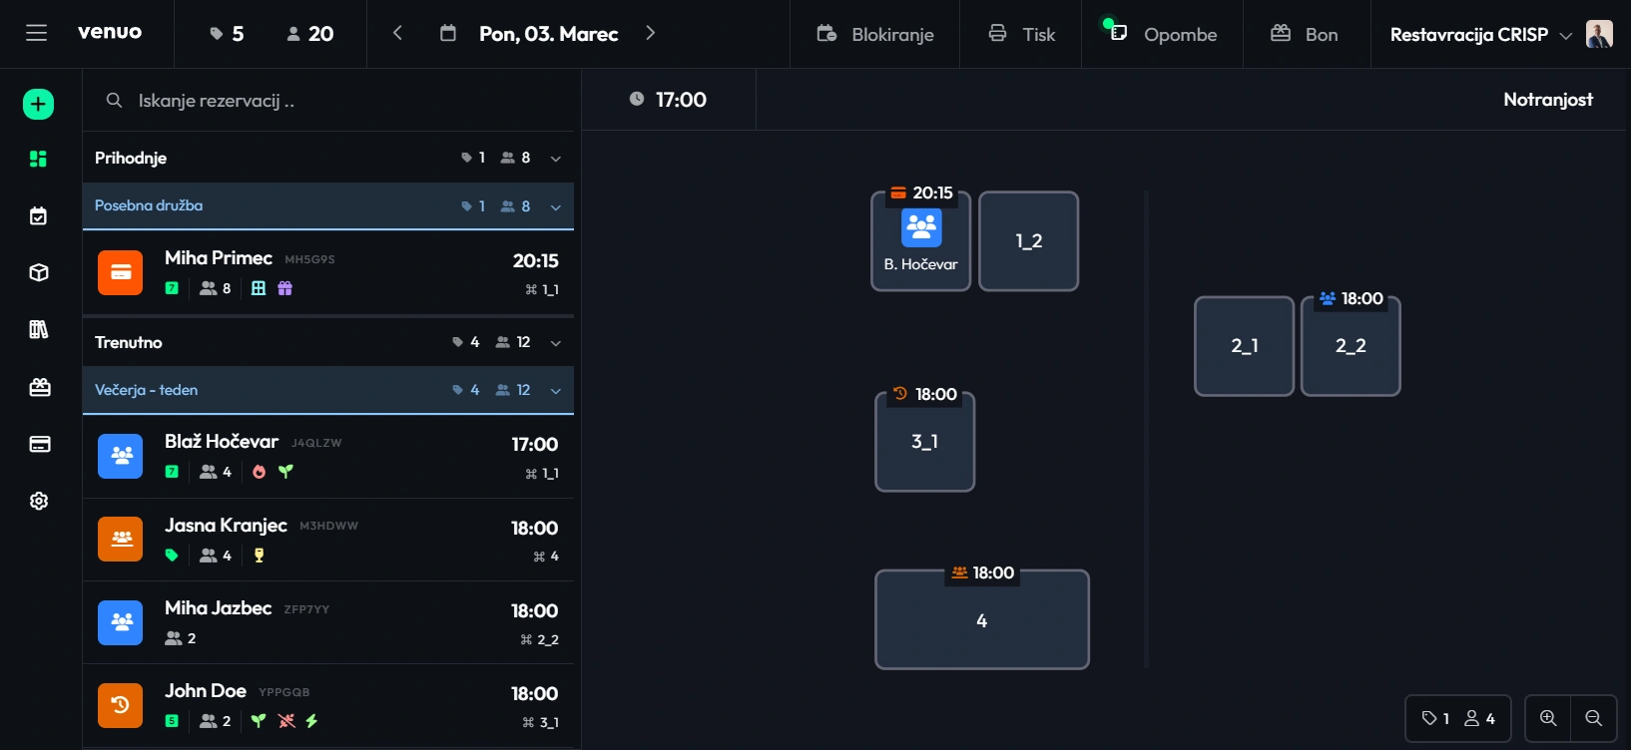The image size is (1631, 750).
Task: Collapse the Trenutno section
Action: click(556, 342)
